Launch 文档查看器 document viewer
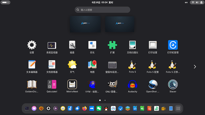 [52, 64]
